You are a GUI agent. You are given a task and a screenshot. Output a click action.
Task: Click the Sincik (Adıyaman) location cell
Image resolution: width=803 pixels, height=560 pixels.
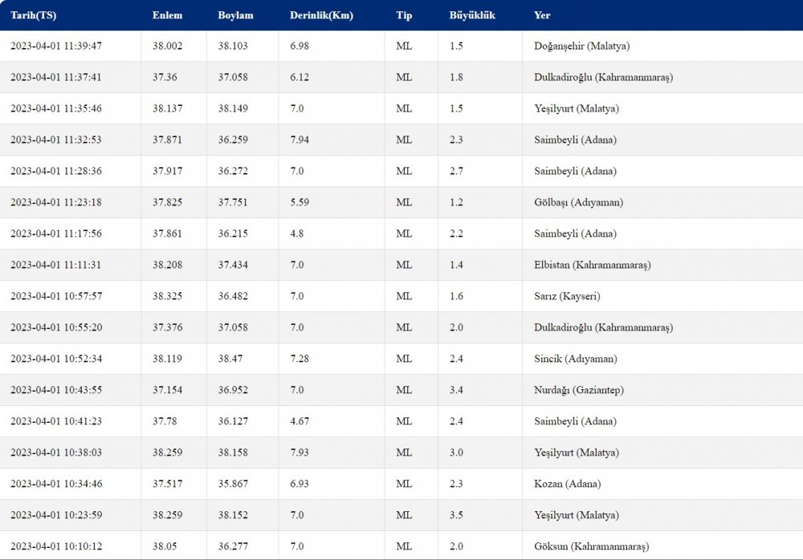[x=575, y=359]
